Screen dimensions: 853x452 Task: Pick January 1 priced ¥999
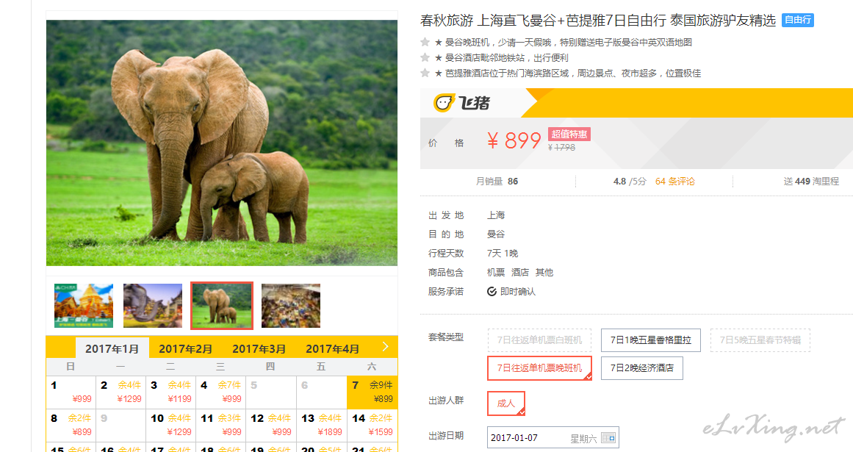(71, 392)
